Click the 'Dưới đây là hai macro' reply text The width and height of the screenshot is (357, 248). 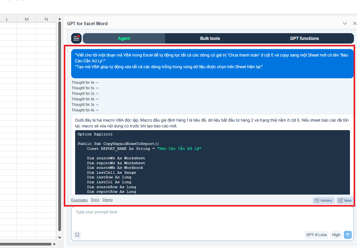[212, 123]
